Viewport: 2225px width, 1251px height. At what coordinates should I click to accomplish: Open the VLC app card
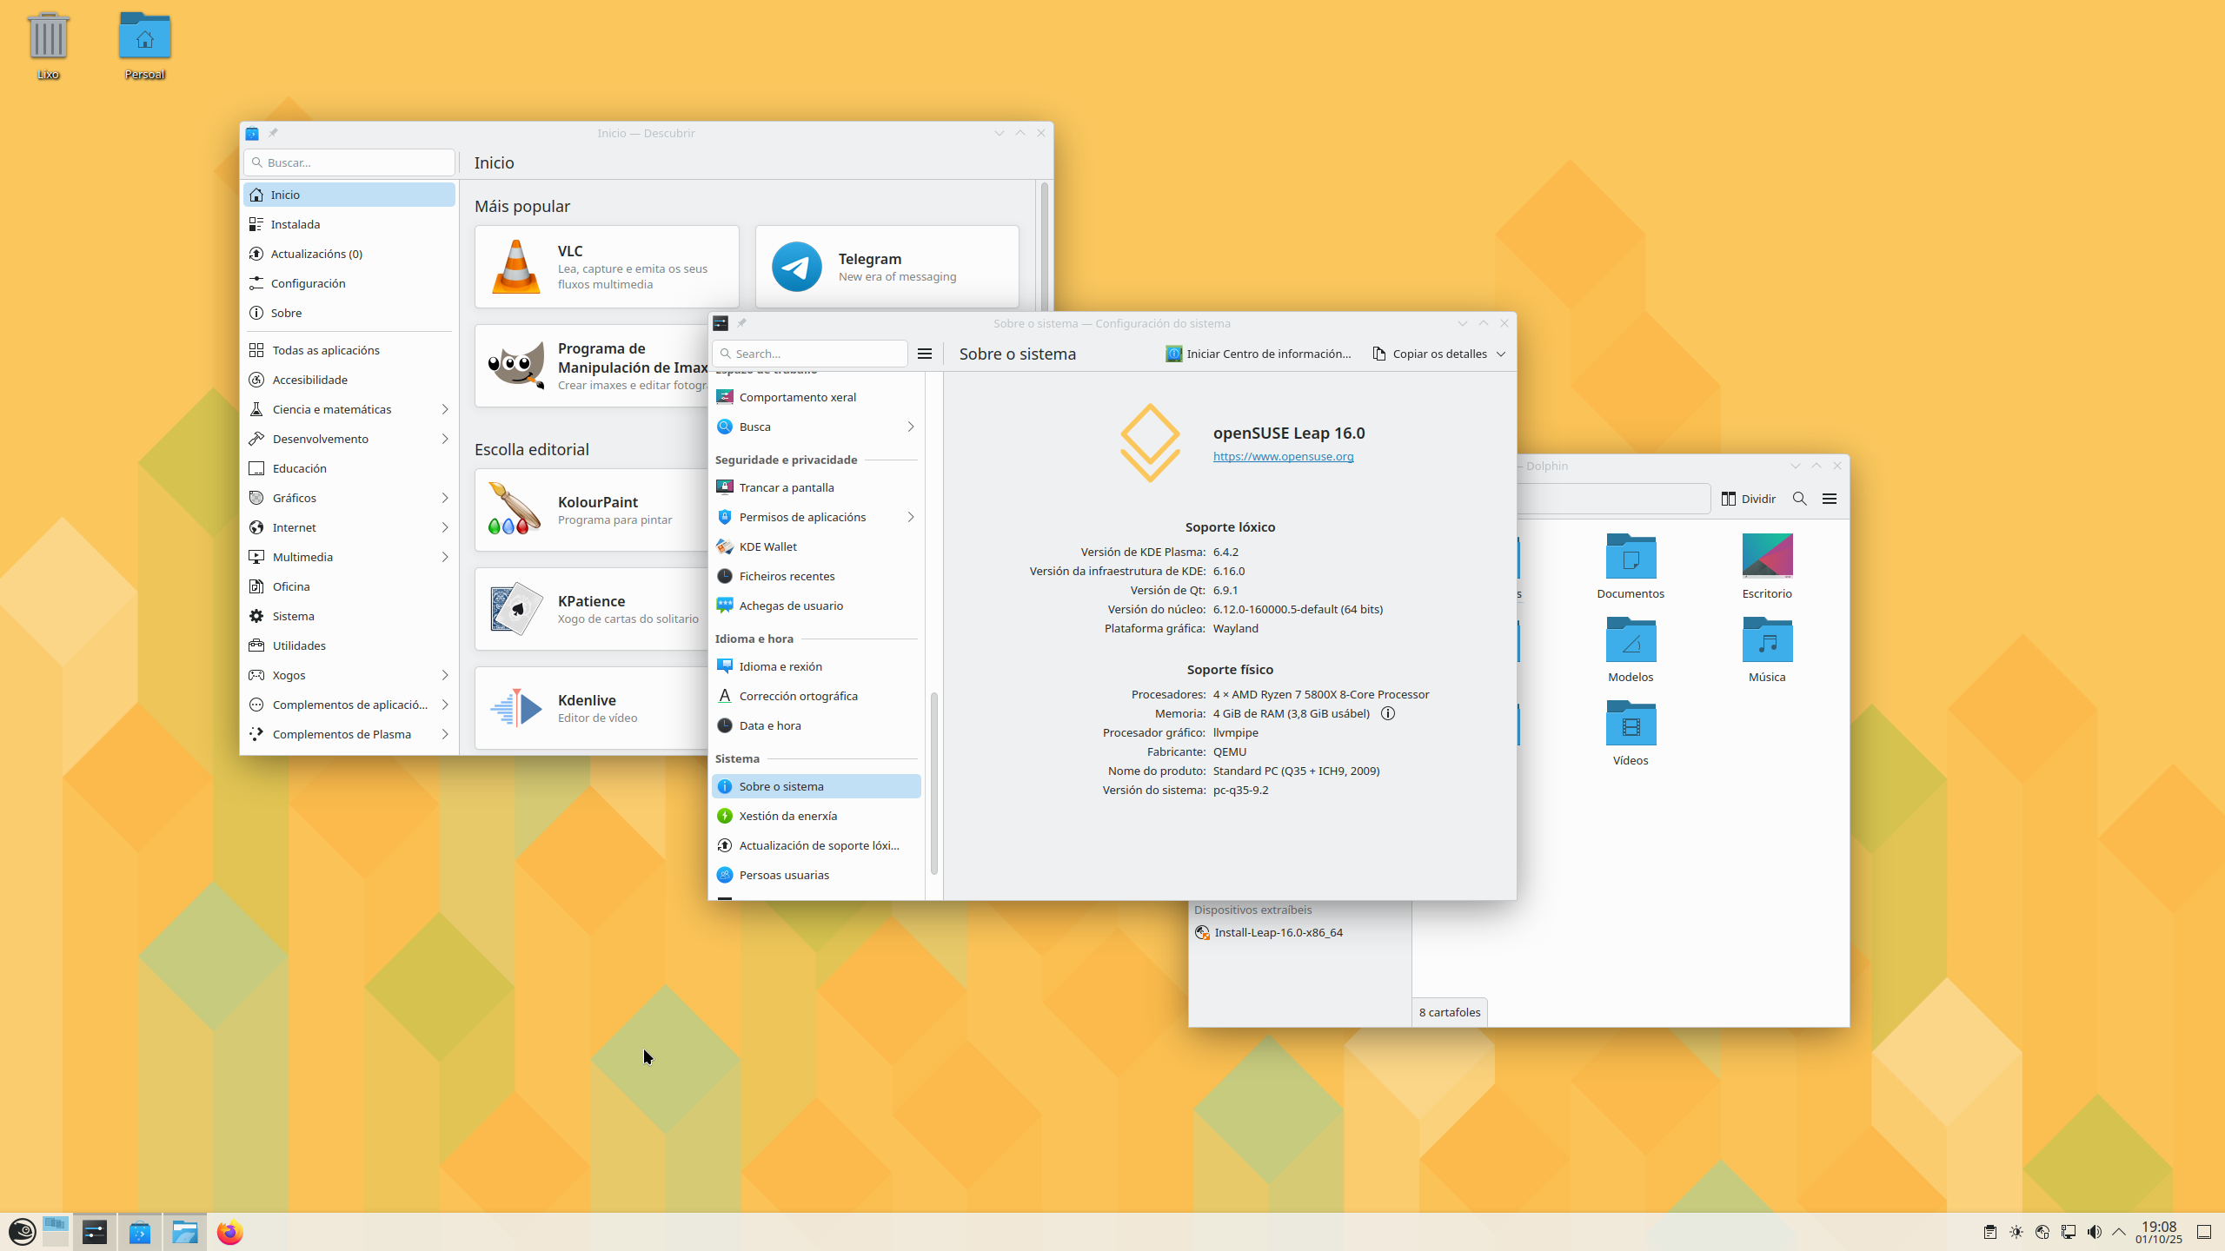click(607, 267)
